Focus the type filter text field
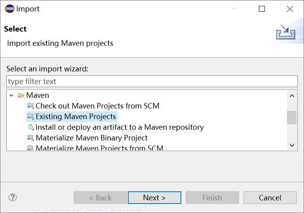Image resolution: width=304 pixels, height=213 pixels. point(152,82)
